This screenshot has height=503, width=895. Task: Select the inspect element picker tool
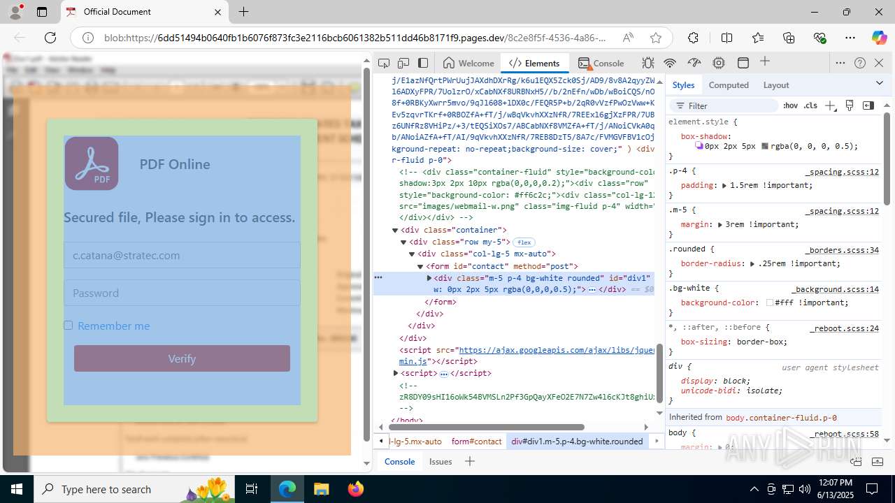384,63
